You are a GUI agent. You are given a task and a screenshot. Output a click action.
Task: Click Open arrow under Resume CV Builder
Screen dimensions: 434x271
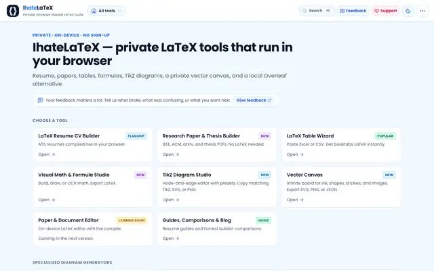tap(47, 154)
